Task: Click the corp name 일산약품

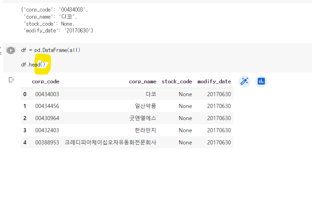Action: pos(145,106)
